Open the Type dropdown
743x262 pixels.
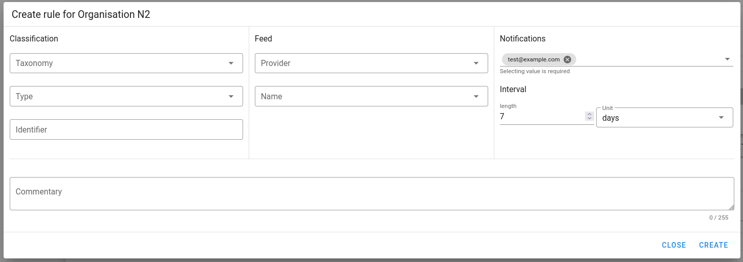[126, 96]
